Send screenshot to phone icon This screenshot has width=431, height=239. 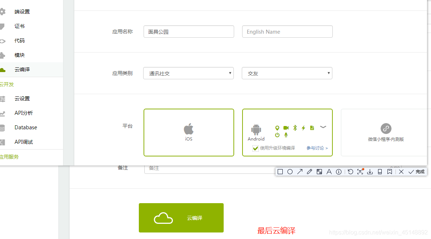pos(380,172)
